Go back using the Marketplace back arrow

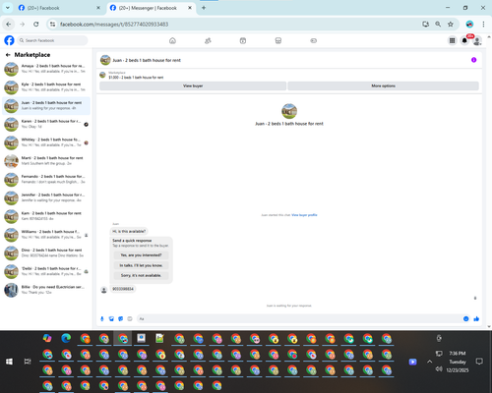pos(8,55)
